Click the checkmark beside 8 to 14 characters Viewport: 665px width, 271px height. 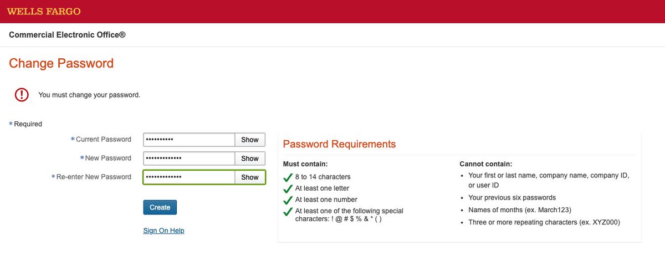pyautogui.click(x=288, y=177)
